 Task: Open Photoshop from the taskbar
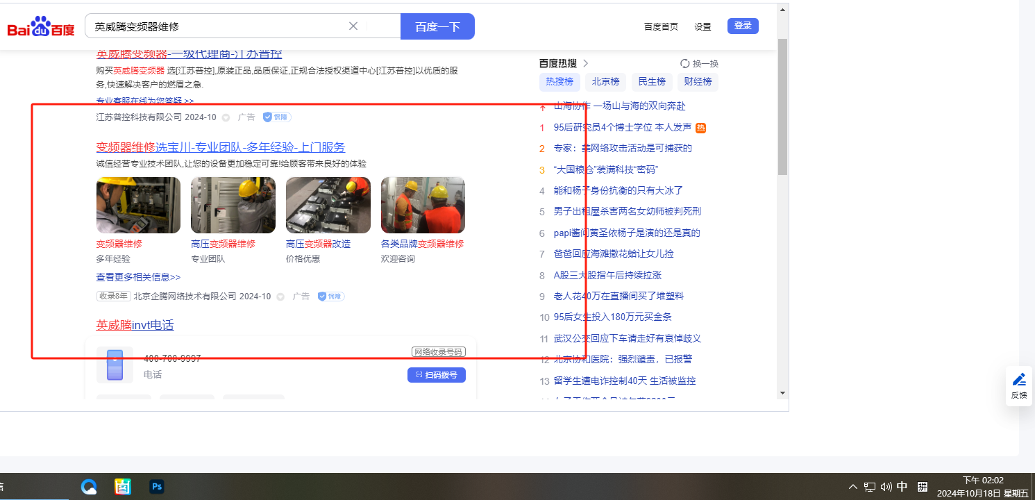point(157,487)
